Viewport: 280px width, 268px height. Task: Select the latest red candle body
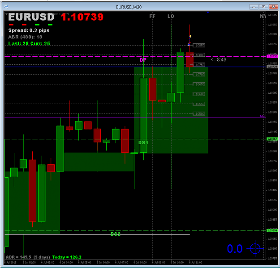(190, 59)
